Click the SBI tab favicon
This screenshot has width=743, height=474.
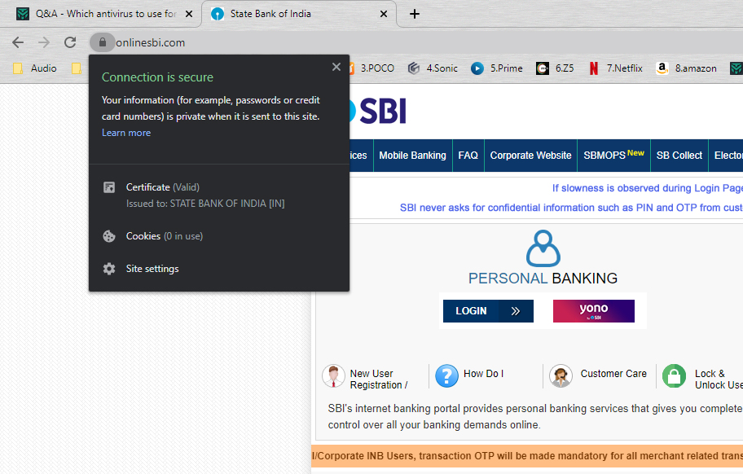[x=217, y=14]
